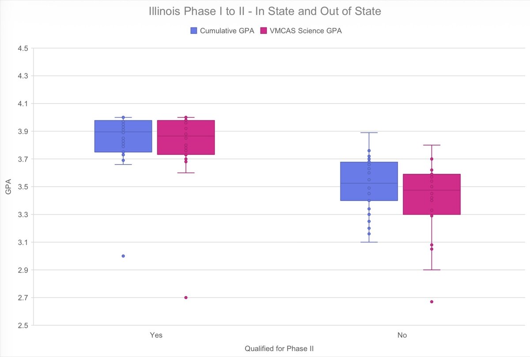Toggle the VMCAS Science GPA legend label
The height and width of the screenshot is (357, 530).
click(x=306, y=31)
